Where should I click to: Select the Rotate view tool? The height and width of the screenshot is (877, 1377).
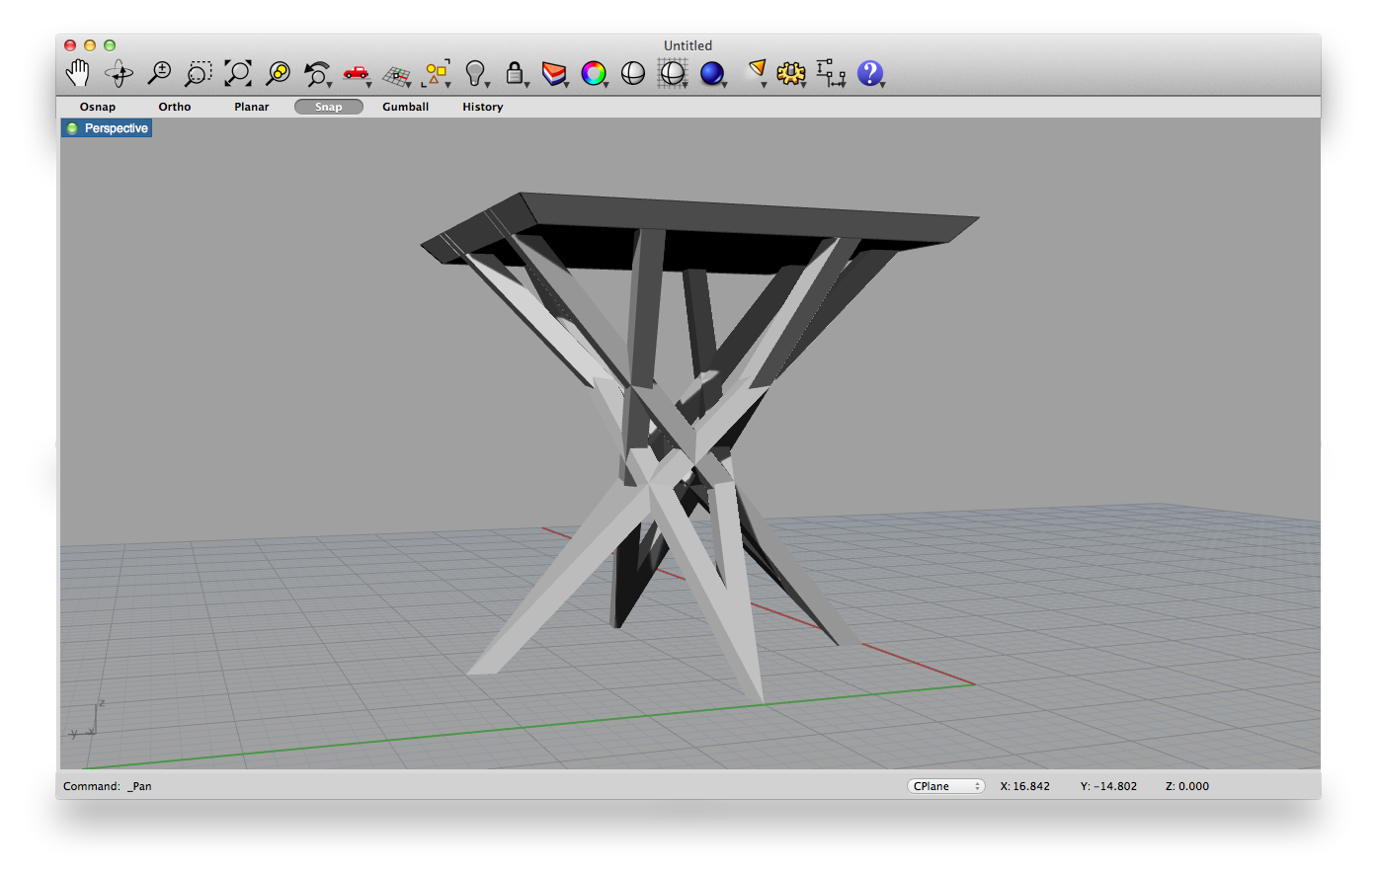118,72
